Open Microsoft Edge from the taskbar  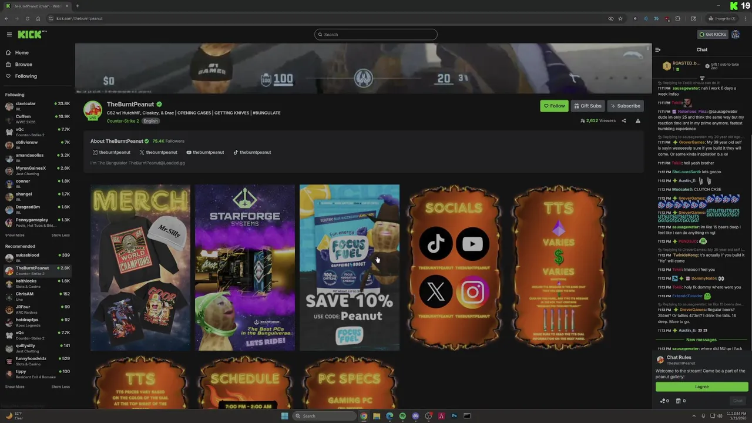[390, 416]
